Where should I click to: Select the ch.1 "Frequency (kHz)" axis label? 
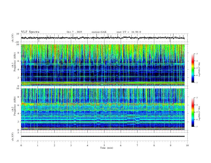(x=15, y=62)
